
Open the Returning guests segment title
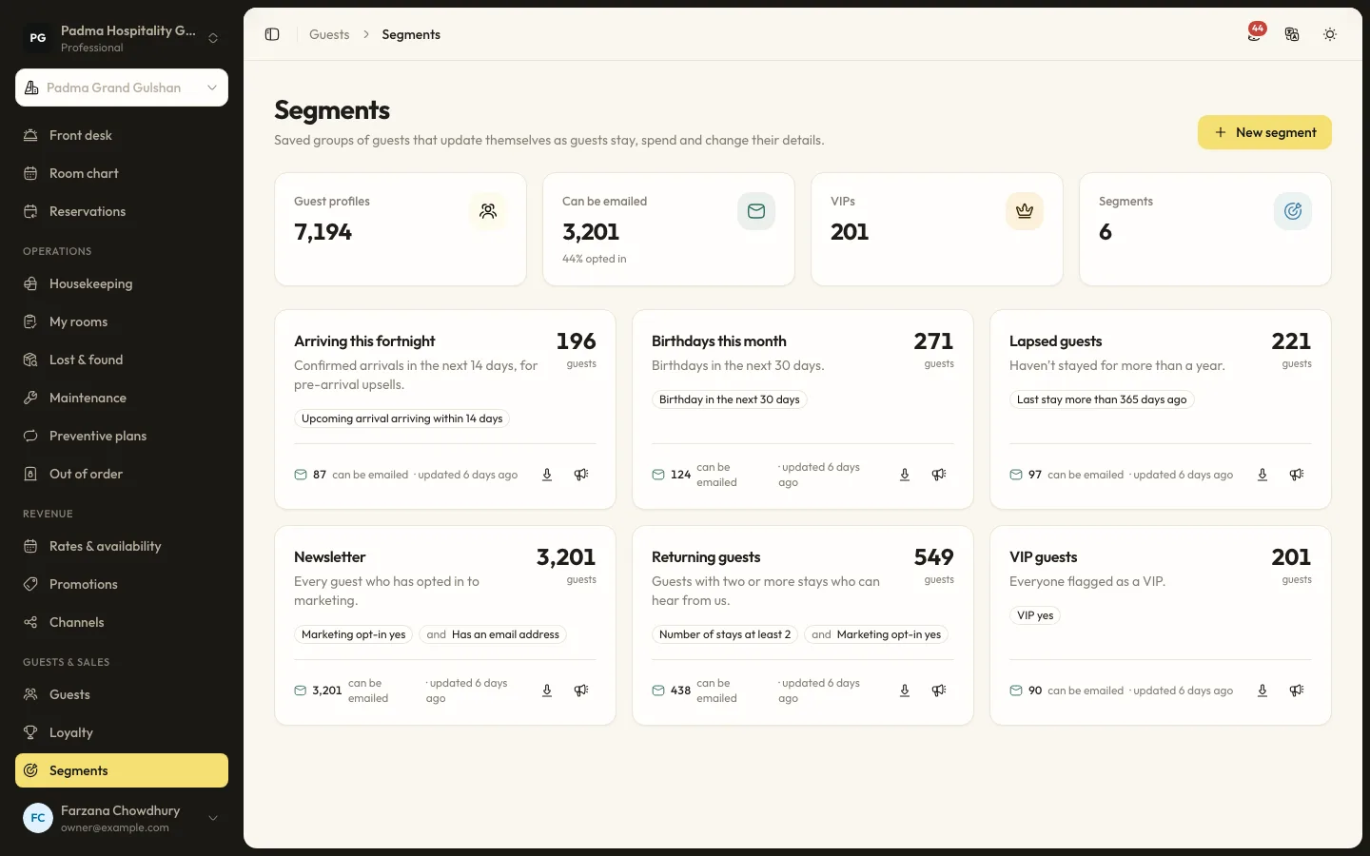coord(706,557)
